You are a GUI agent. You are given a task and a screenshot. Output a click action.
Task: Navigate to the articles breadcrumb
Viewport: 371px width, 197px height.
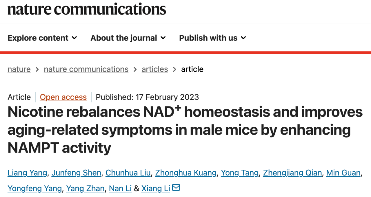[x=155, y=69]
